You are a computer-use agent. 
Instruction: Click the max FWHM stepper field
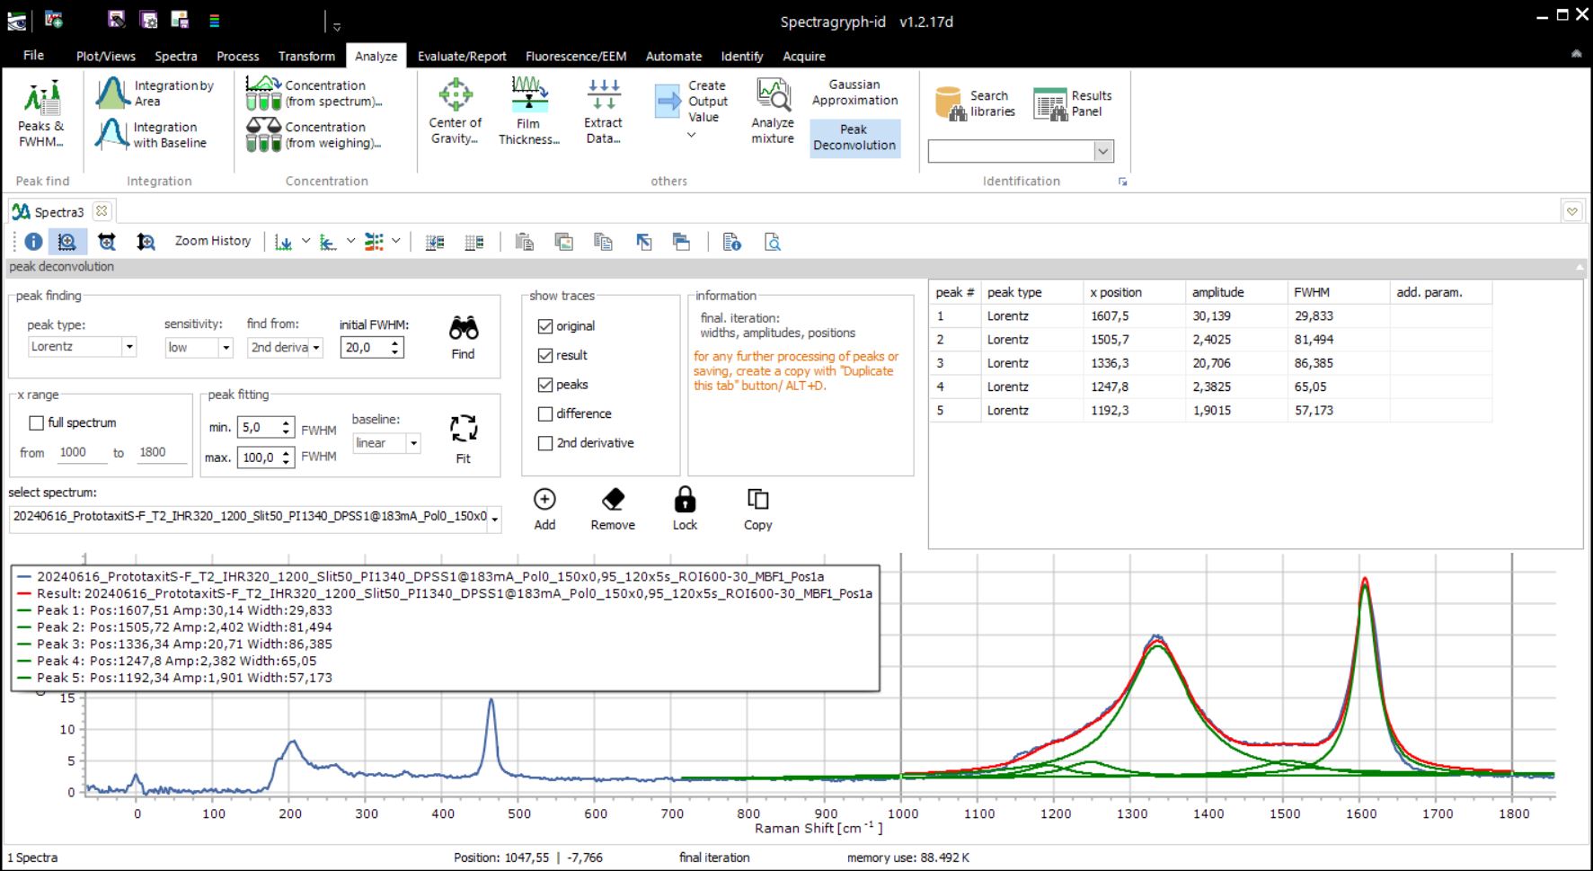tap(266, 458)
